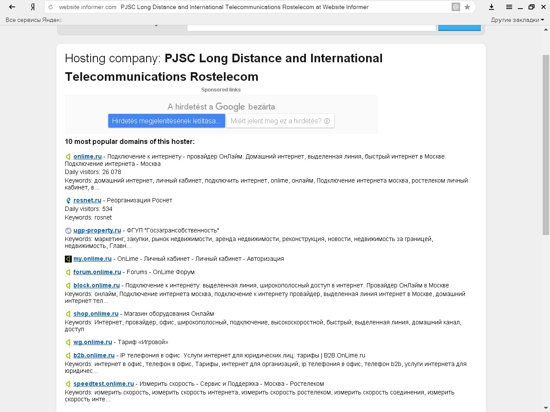Reload the page using the refresh icon

51,7
